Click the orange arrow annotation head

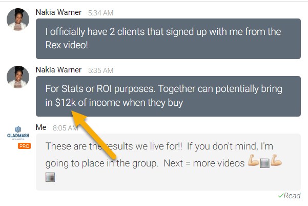coord(78,119)
